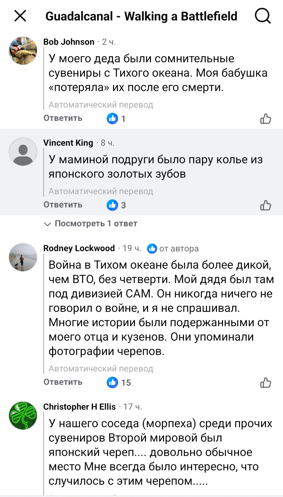Reply to Bob Johnson's comment
This screenshot has height=497, width=283.
[x=63, y=118]
